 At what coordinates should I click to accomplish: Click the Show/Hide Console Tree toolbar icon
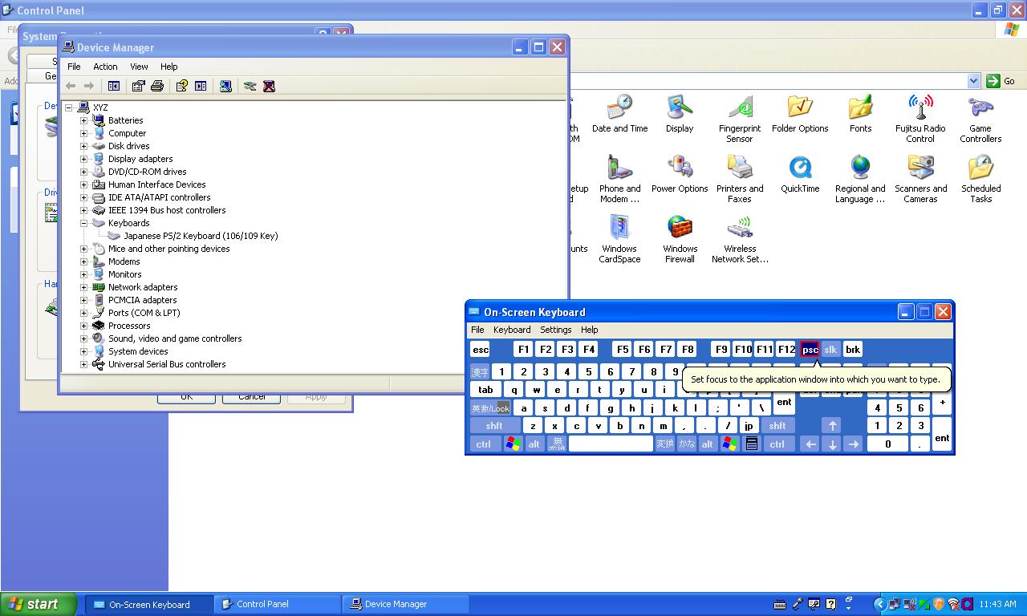(x=114, y=86)
